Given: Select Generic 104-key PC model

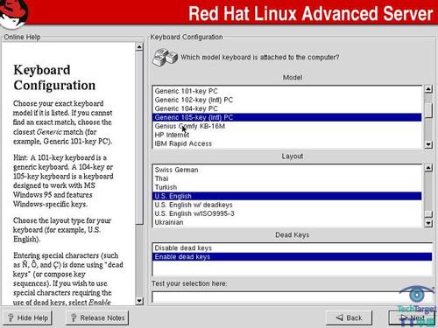Looking at the screenshot, I should [286, 108].
